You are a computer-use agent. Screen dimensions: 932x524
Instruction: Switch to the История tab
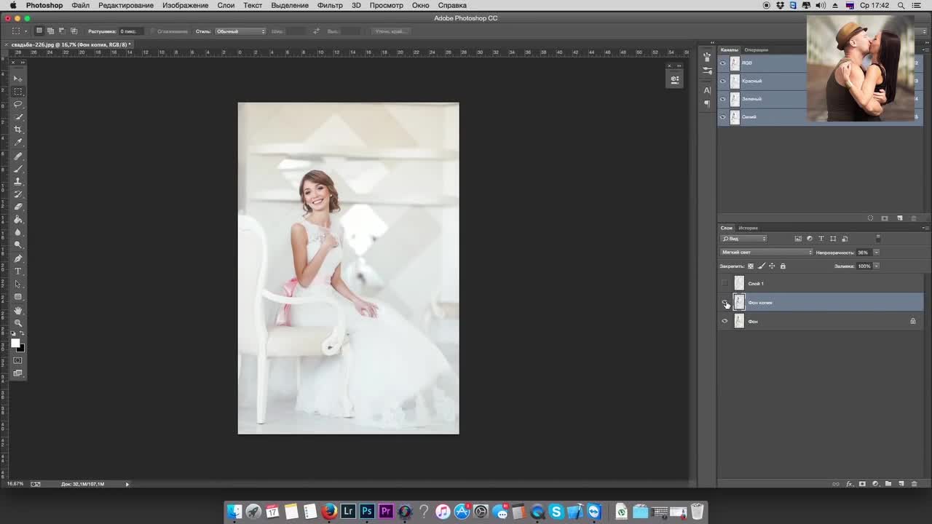point(749,228)
